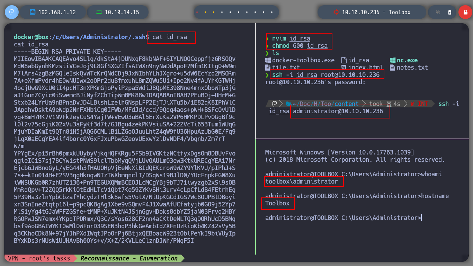Switch to the red workspace dot

click(197, 12)
